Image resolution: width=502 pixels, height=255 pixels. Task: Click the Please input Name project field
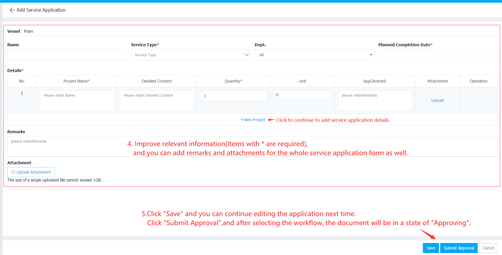tap(77, 100)
